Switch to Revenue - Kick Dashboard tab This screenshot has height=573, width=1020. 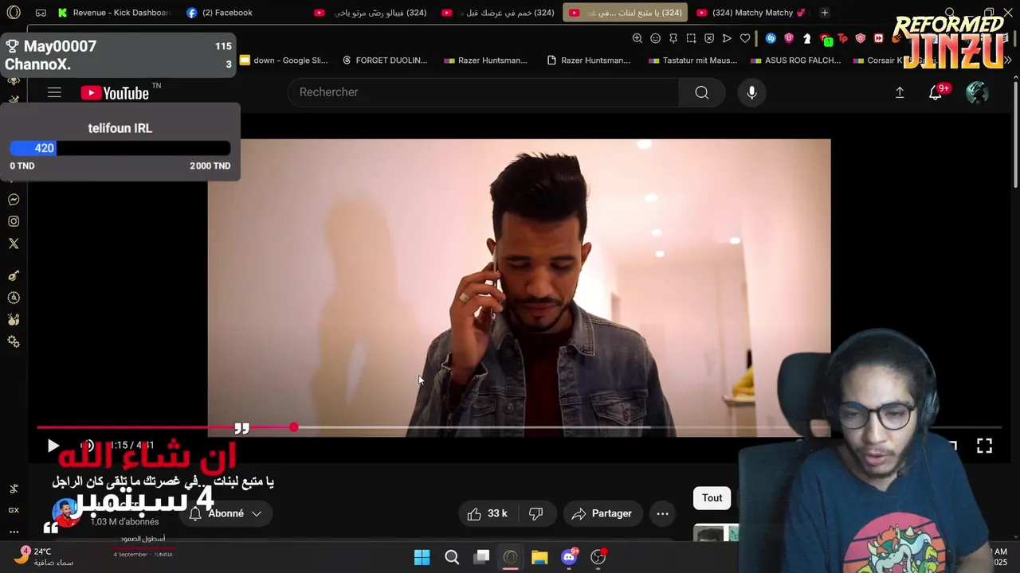pyautogui.click(x=114, y=13)
